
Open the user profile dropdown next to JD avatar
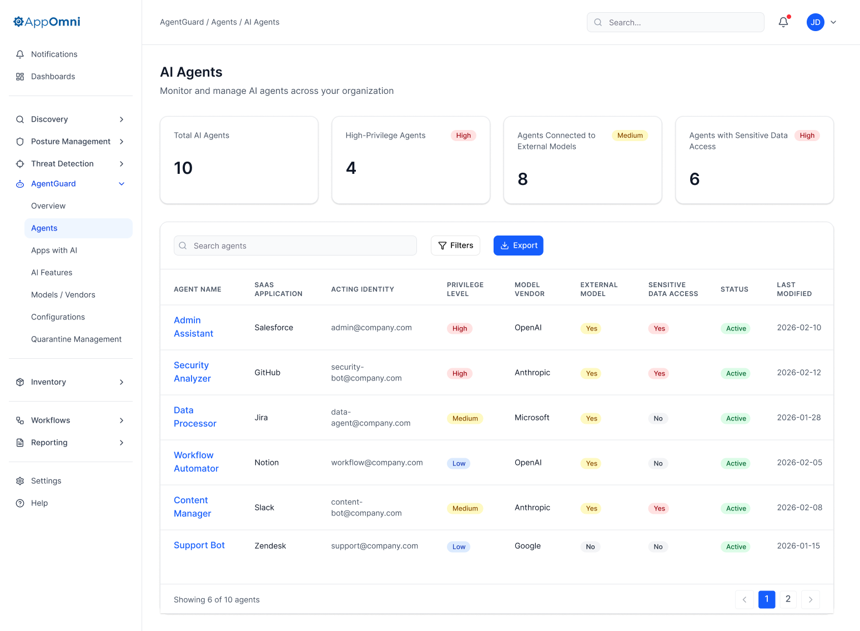833,22
